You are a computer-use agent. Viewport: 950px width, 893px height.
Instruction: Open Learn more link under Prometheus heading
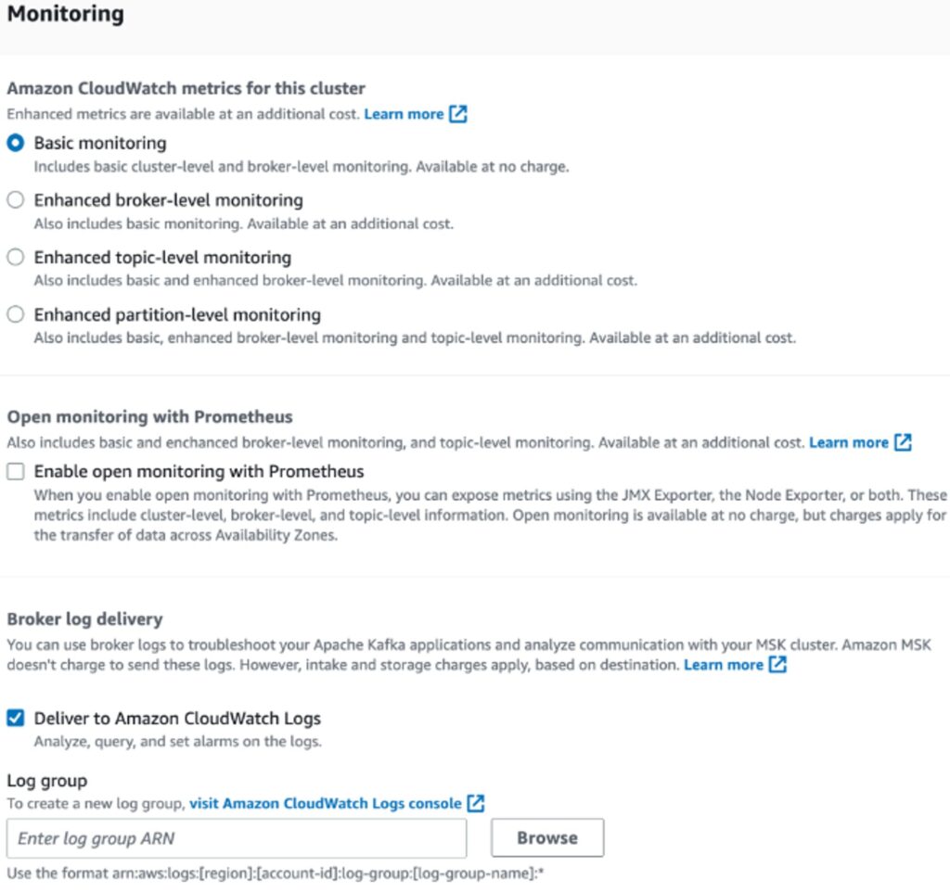click(848, 442)
